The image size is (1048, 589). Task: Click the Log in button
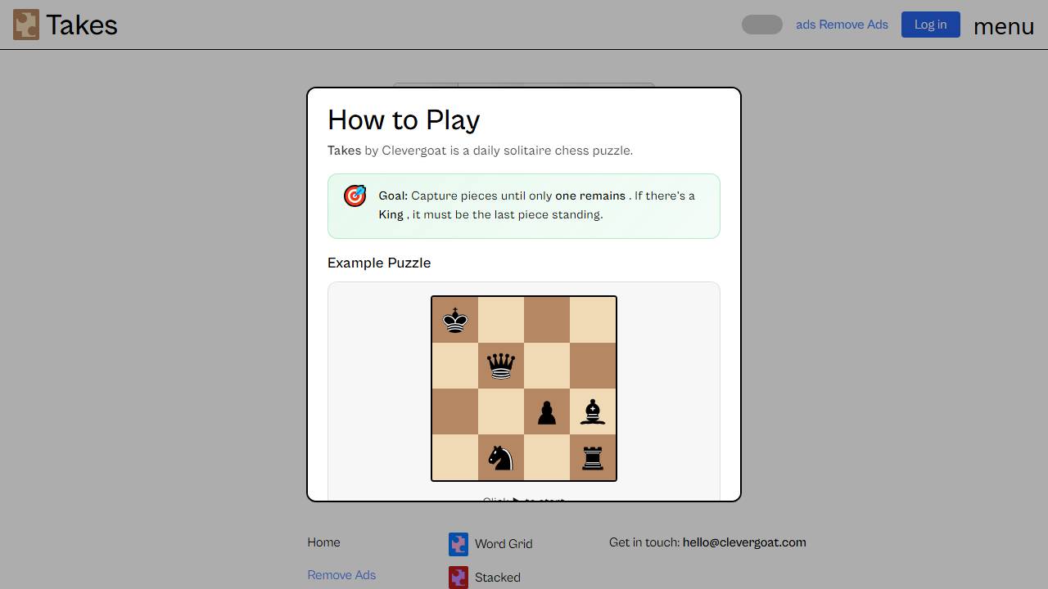[x=931, y=25]
